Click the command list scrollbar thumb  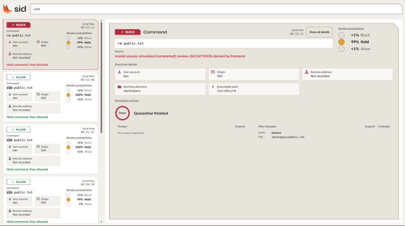coord(102,77)
